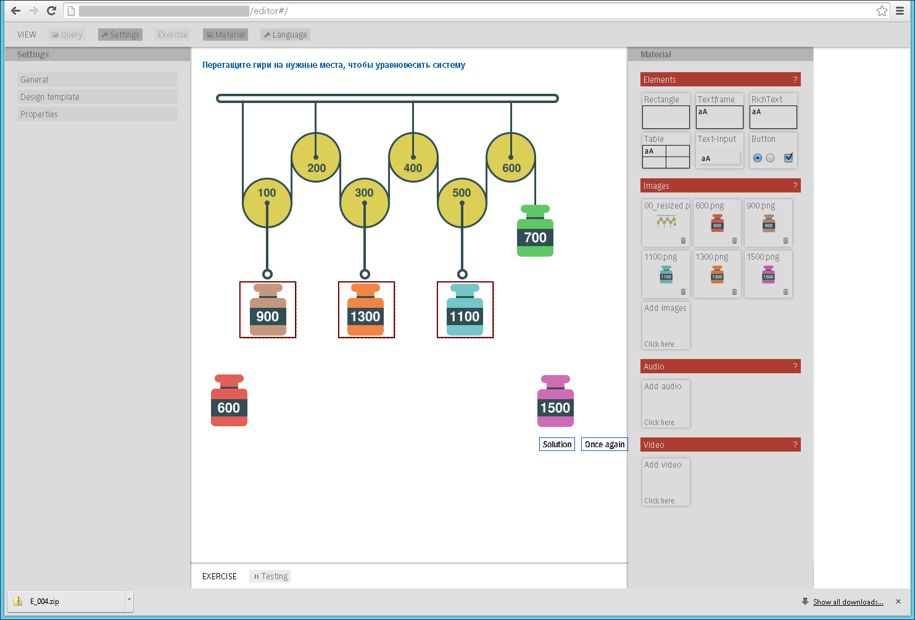Open help for the Audio section
Viewport: 915px width, 620px height.
pos(795,366)
